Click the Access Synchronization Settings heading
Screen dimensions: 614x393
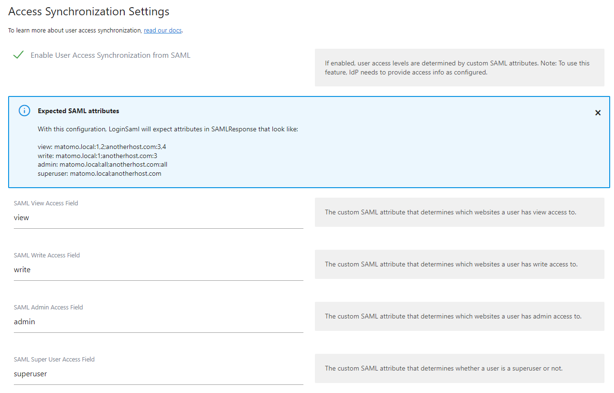pyautogui.click(x=88, y=11)
